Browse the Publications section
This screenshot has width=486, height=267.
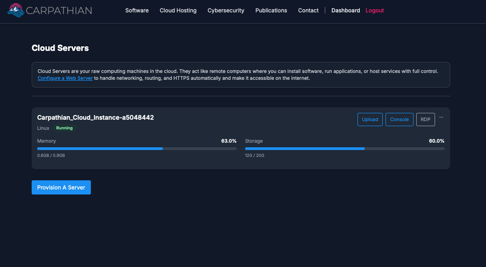point(271,10)
